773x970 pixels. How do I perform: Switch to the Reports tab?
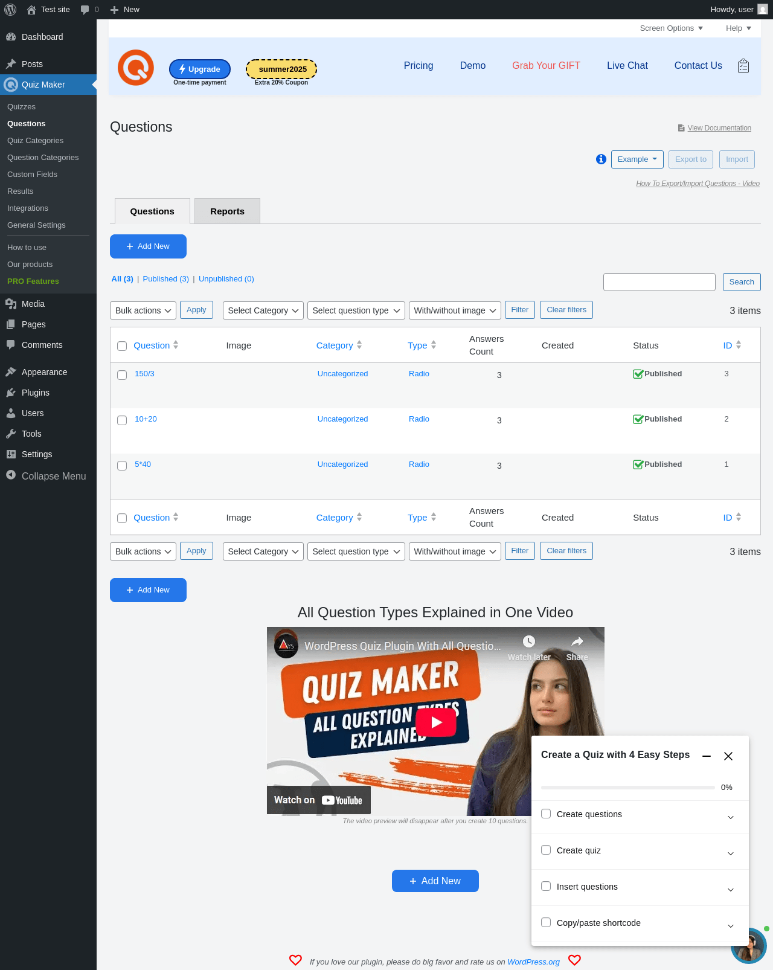click(227, 211)
